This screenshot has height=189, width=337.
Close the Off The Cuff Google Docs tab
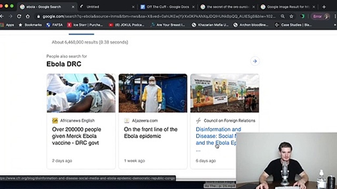click(x=193, y=7)
